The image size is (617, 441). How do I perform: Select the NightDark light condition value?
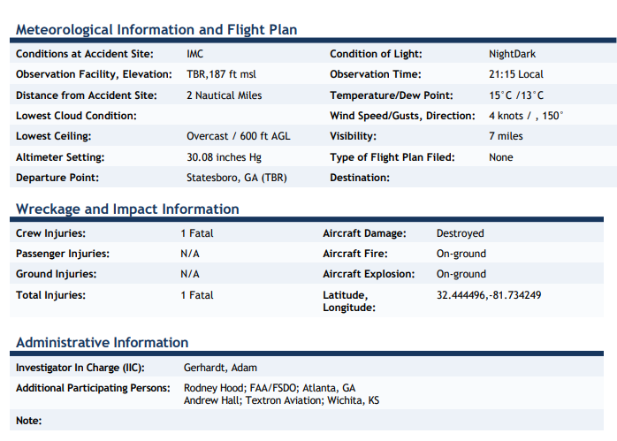click(513, 54)
